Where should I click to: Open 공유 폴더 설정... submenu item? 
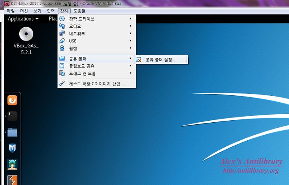(x=161, y=60)
